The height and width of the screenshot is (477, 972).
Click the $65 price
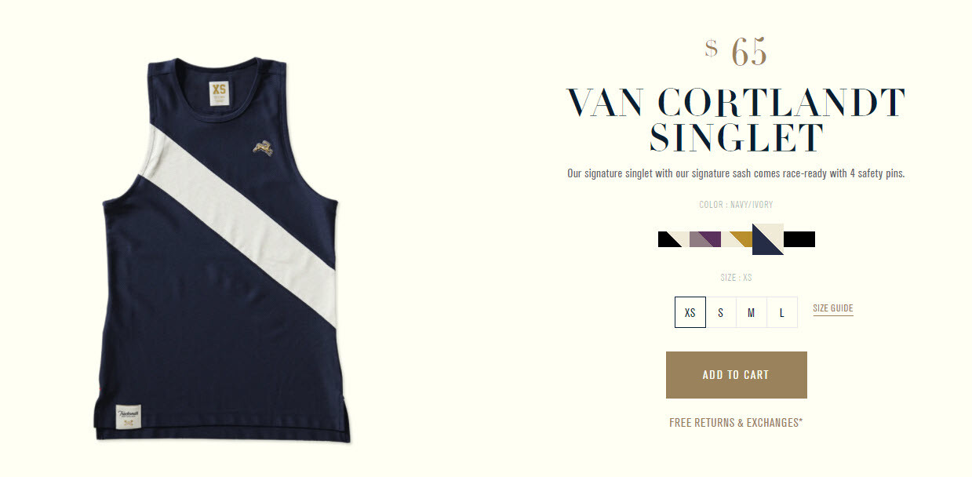pos(736,52)
